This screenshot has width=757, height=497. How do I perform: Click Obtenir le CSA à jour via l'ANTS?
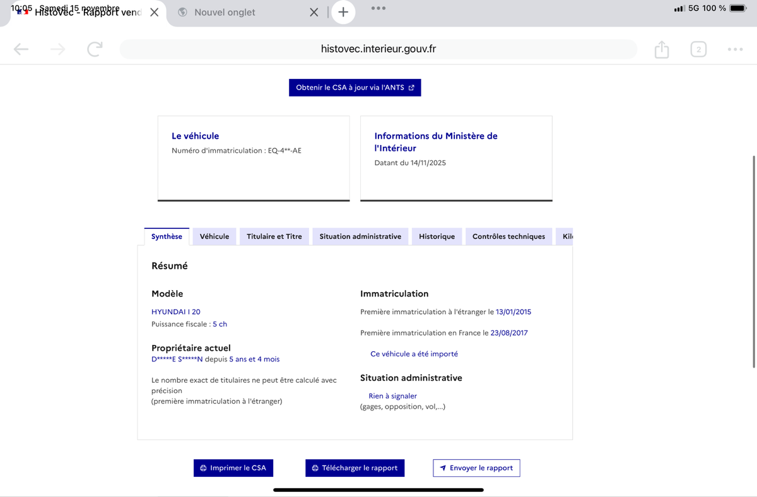coord(355,88)
